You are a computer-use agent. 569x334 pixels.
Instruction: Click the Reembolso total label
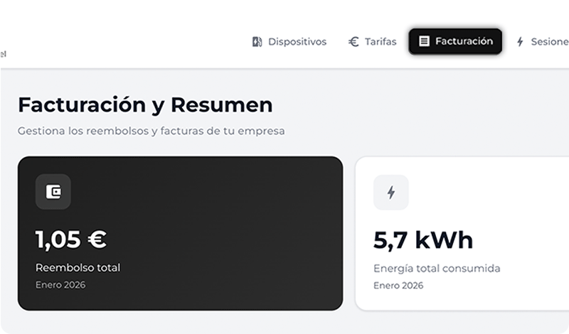(x=78, y=268)
